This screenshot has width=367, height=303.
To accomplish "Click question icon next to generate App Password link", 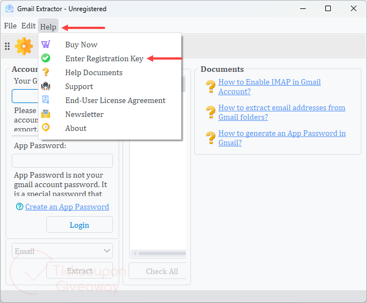I will click(211, 138).
